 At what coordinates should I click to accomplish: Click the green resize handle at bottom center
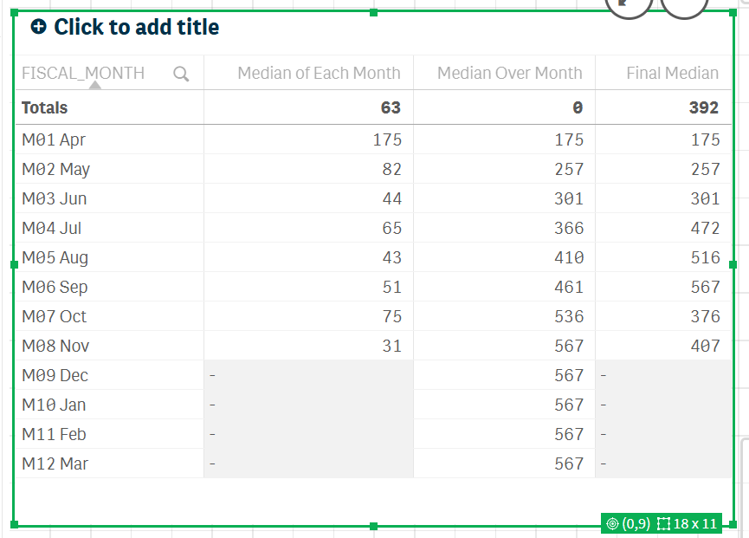pos(374,526)
